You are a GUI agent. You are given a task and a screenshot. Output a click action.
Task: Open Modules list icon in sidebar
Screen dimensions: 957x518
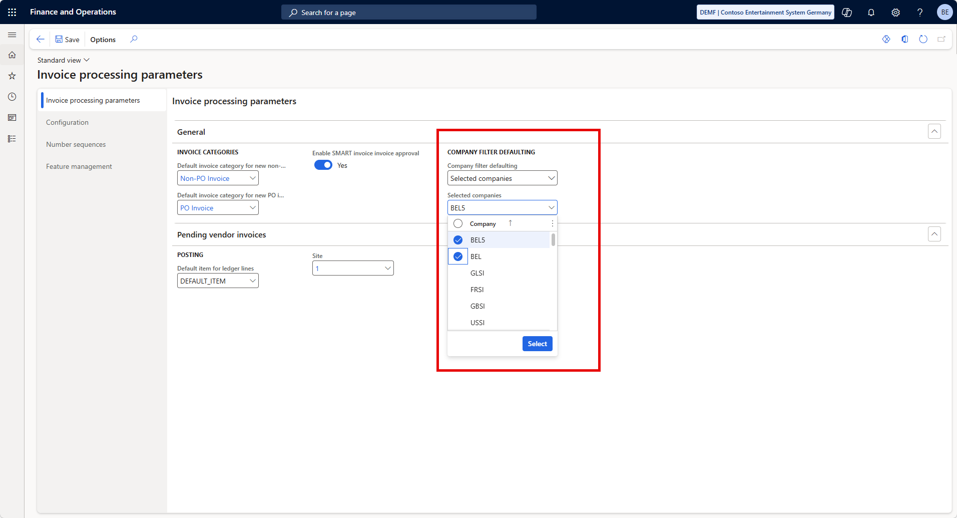12,139
